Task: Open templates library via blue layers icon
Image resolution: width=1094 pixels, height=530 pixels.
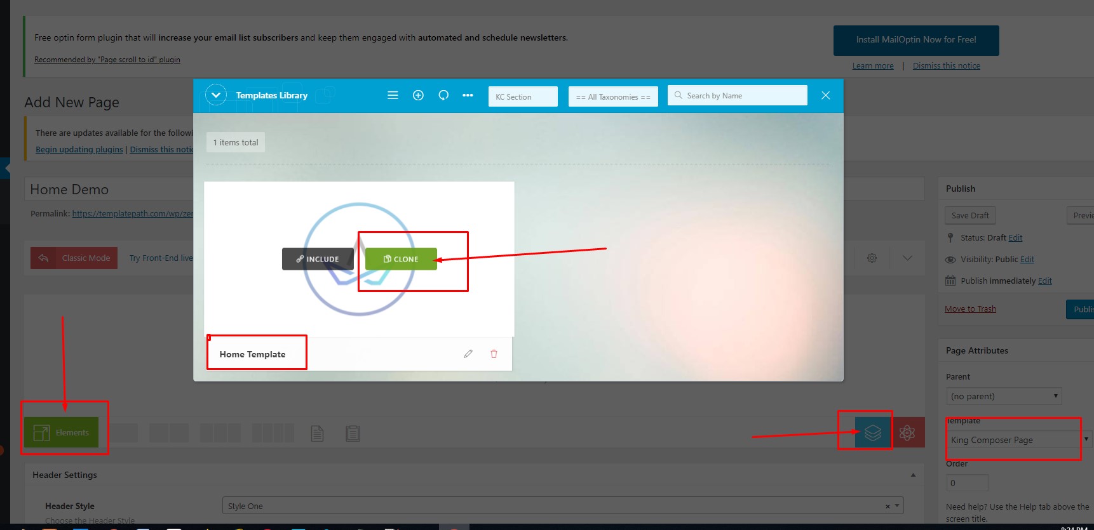Action: (872, 432)
